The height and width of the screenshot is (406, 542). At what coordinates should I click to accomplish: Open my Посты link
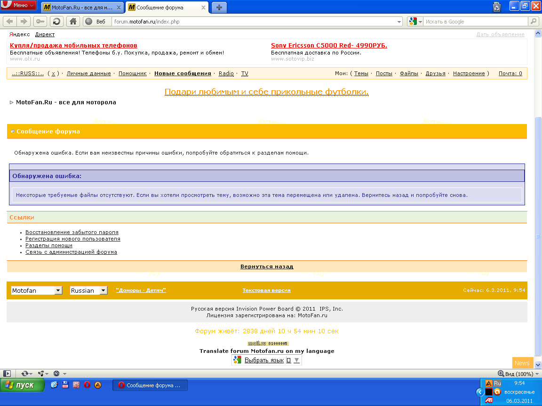(x=384, y=73)
